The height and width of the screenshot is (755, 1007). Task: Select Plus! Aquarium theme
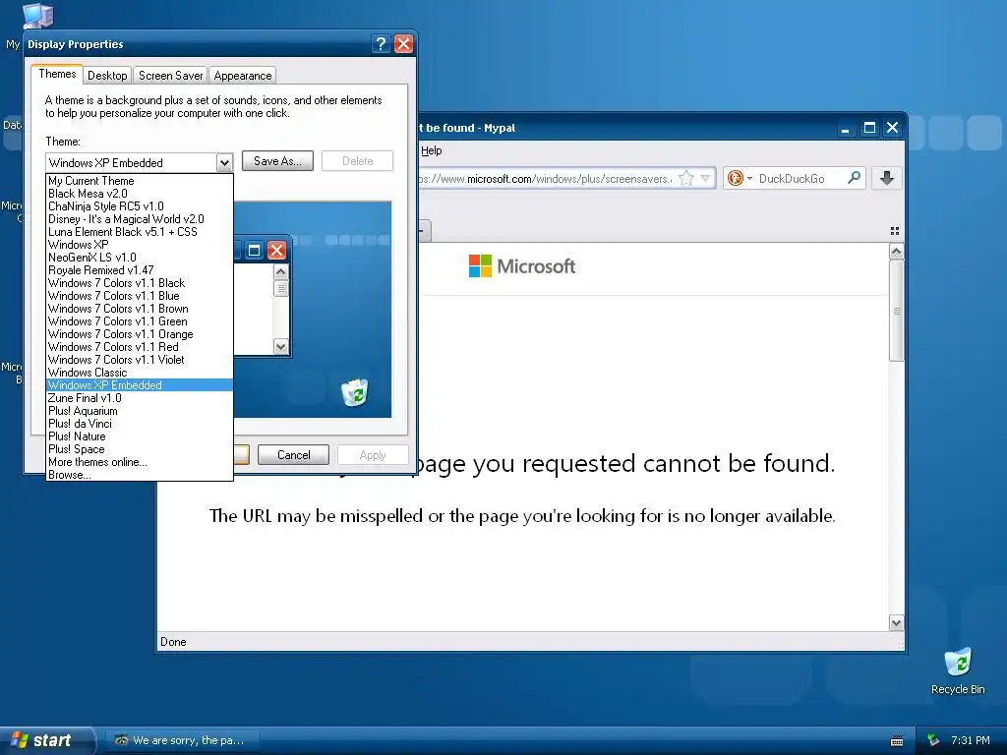tap(140, 411)
